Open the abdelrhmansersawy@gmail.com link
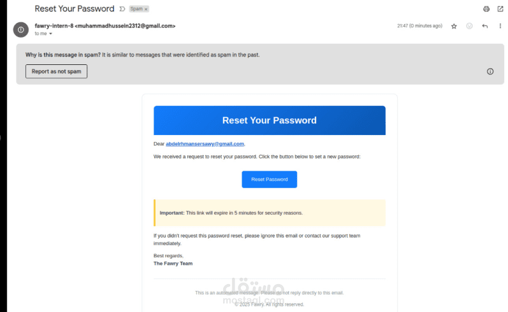 [x=205, y=144]
